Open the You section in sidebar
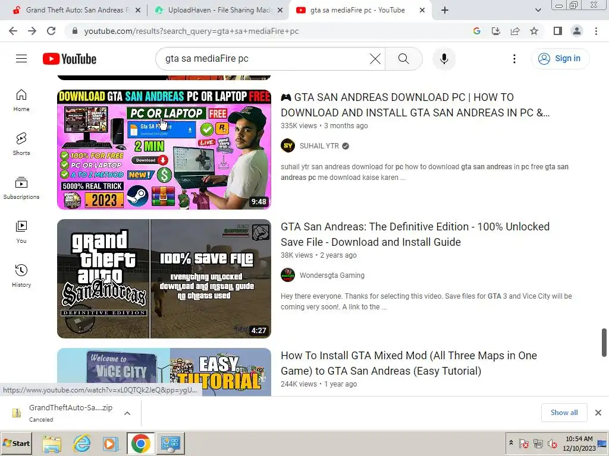Screen dimensions: 609x456 click(21, 232)
